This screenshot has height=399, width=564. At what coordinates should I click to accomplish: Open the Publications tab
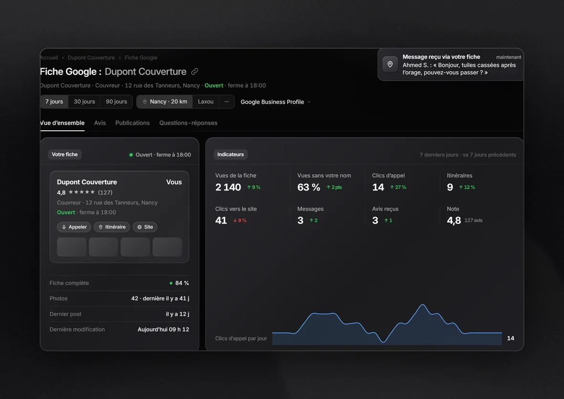click(132, 123)
